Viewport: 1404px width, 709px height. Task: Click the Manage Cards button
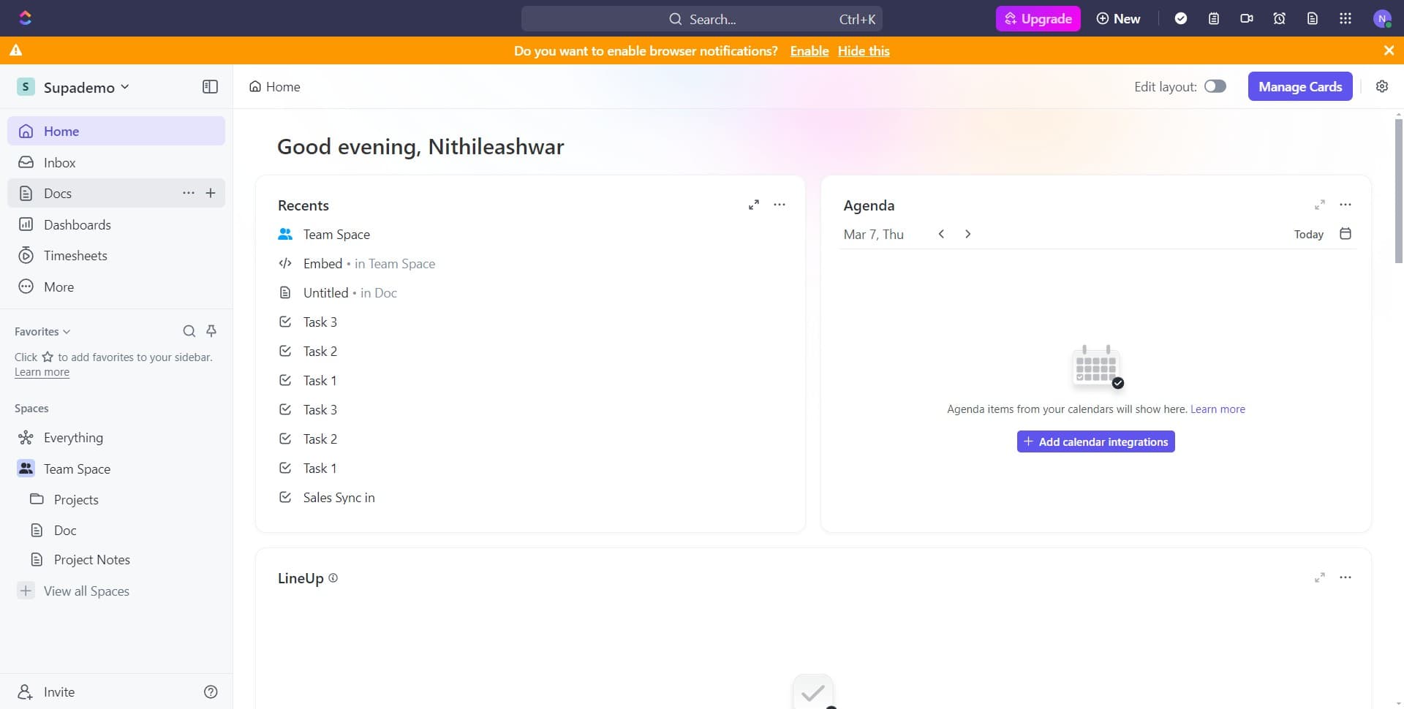(1300, 86)
